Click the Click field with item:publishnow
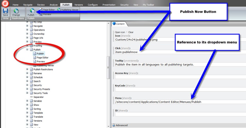Screen dimensions: 246x128 (x=180, y=52)
